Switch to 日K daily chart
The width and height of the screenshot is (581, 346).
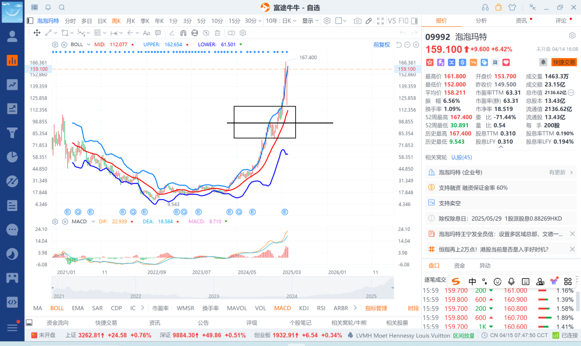pos(102,21)
